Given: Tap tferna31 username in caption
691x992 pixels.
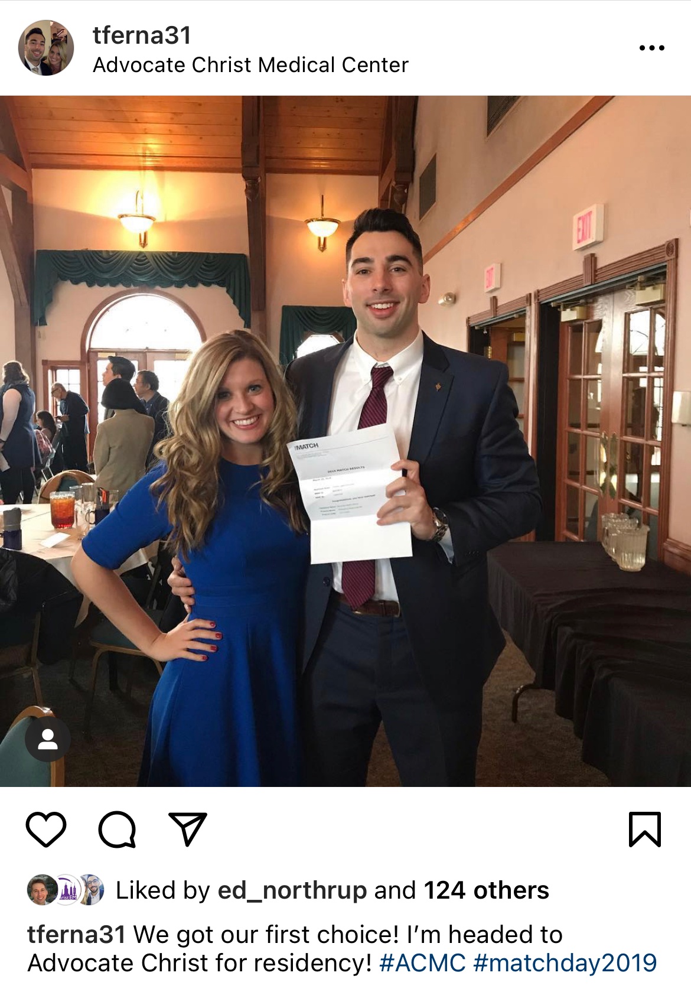Looking at the screenshot, I should point(76,935).
